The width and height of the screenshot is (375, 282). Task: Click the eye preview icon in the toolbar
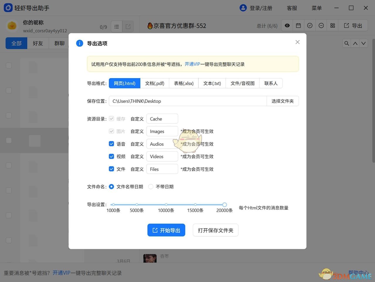(x=287, y=25)
